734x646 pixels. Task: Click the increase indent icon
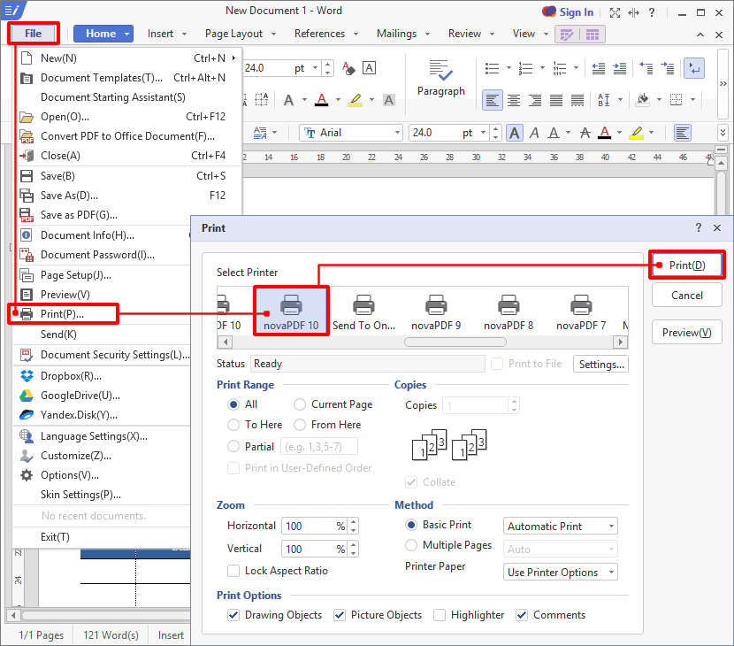619,68
